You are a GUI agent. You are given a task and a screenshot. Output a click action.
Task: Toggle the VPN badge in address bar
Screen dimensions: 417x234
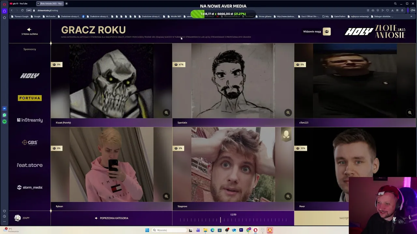29,10
